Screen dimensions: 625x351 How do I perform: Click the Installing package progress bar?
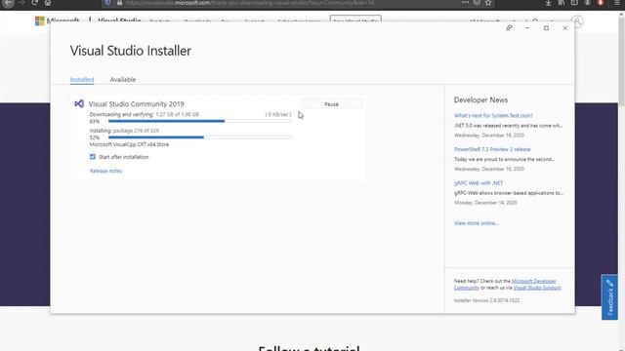point(199,137)
